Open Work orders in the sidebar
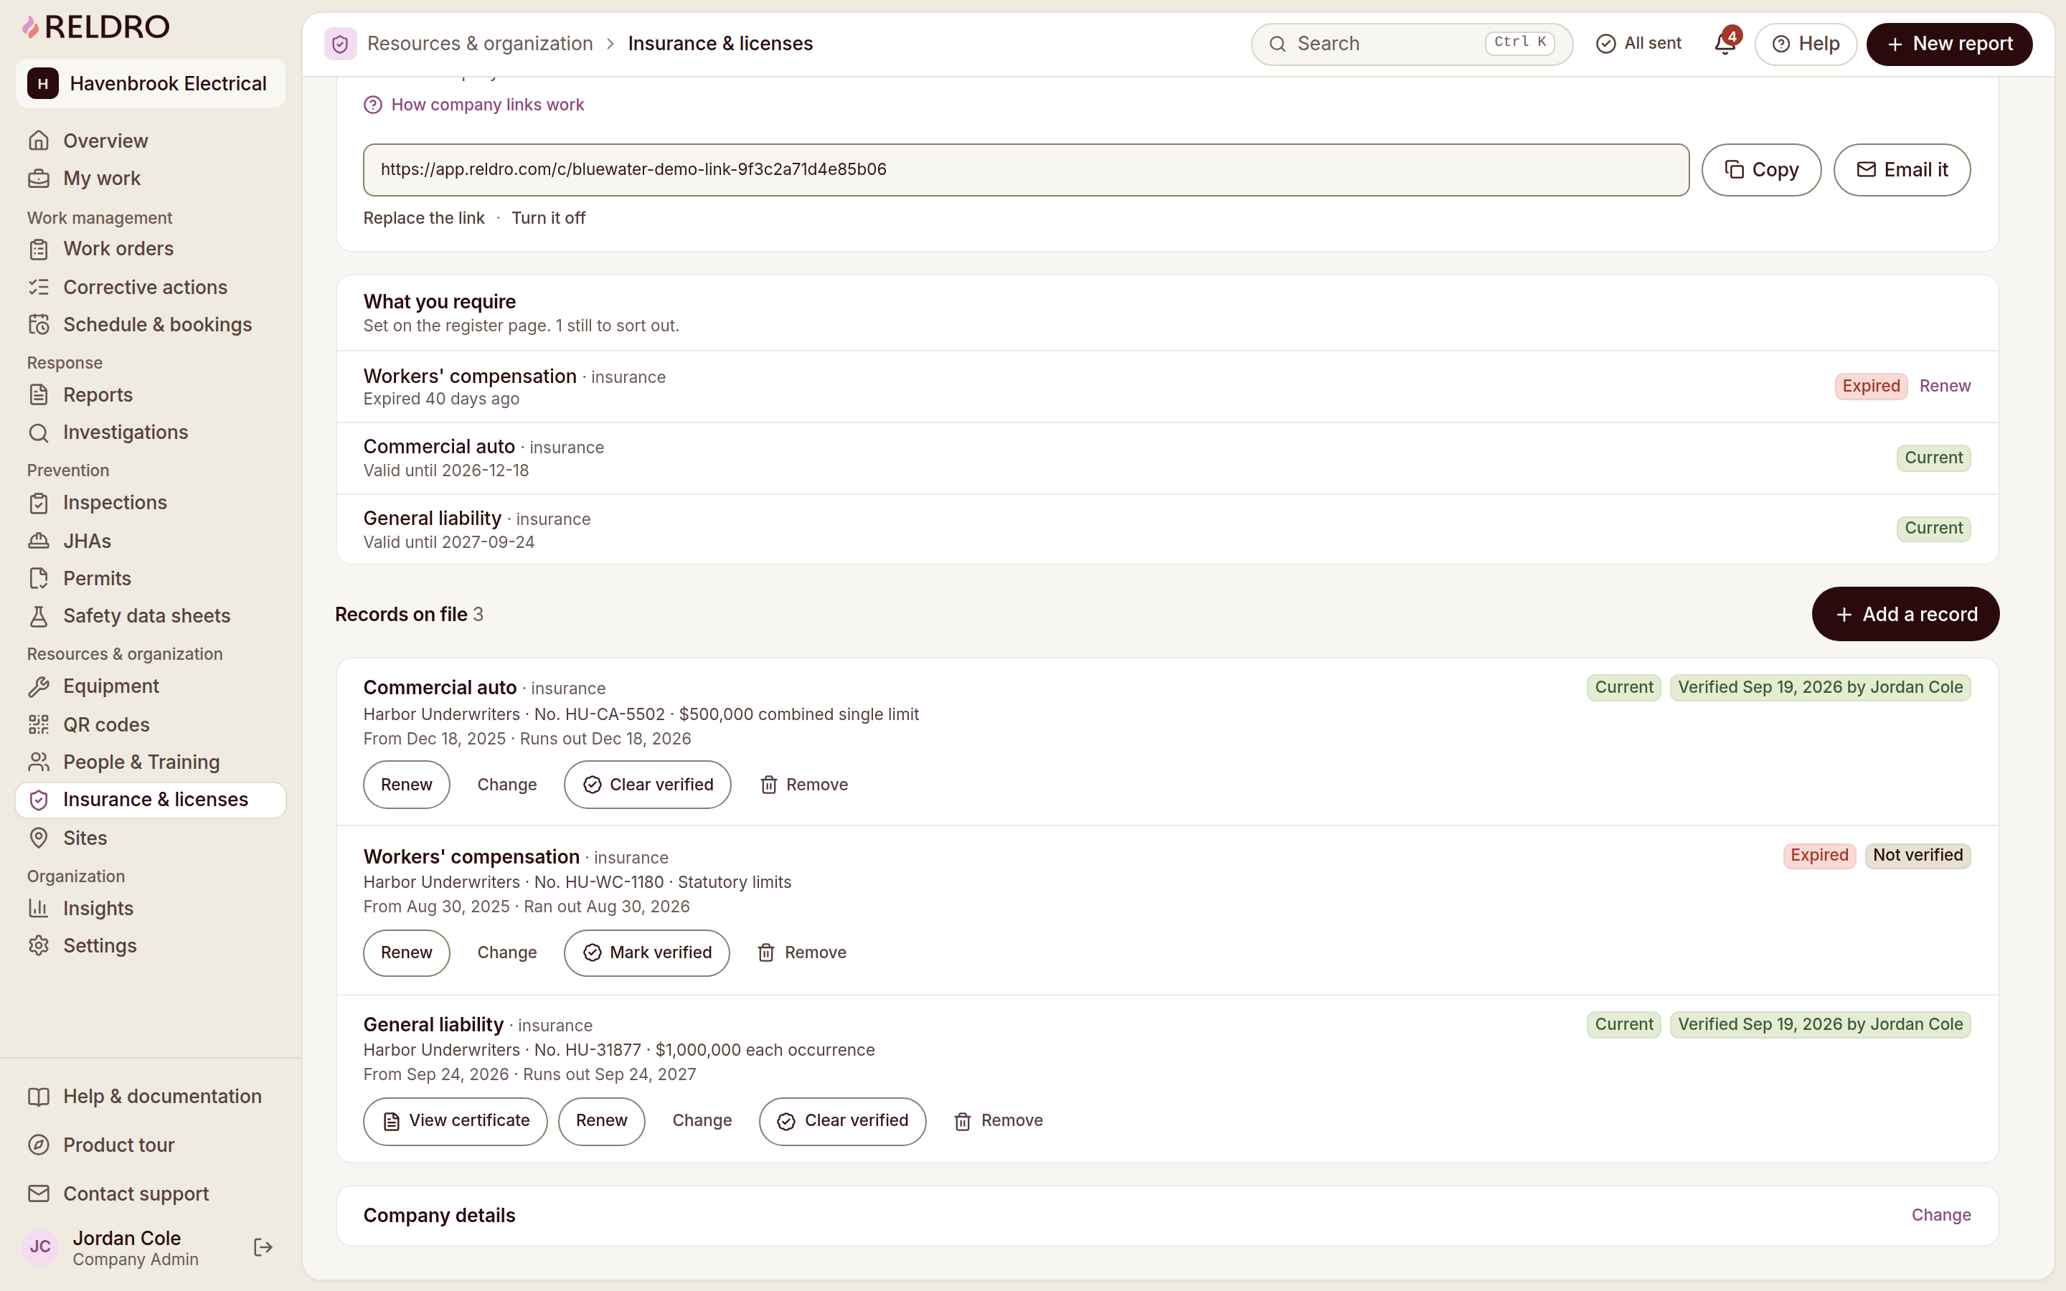The image size is (2066, 1291). [150, 248]
